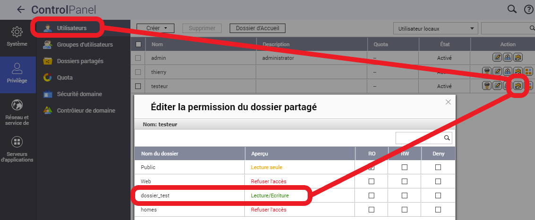Change password icon for thierry
Screen dimensions: 535x220
[x=487, y=72]
